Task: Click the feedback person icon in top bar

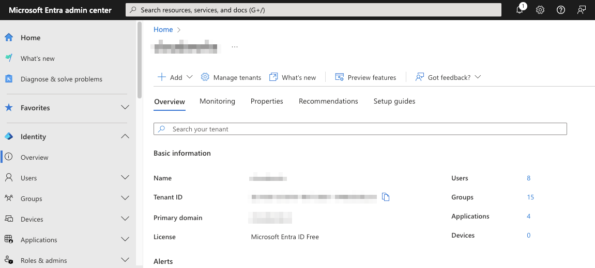Action: pos(582,10)
